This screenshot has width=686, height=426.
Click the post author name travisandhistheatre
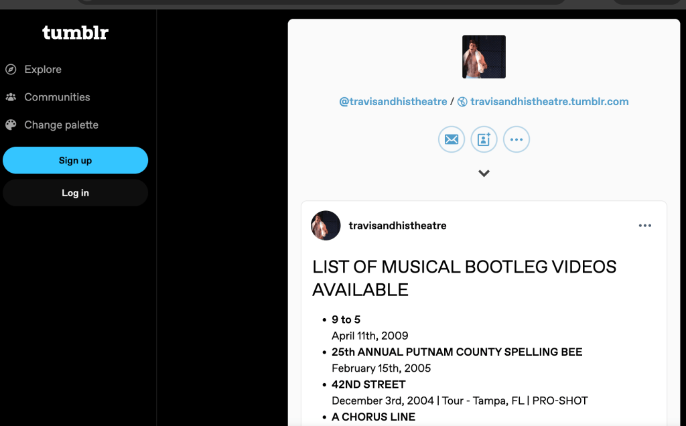pyautogui.click(x=397, y=226)
